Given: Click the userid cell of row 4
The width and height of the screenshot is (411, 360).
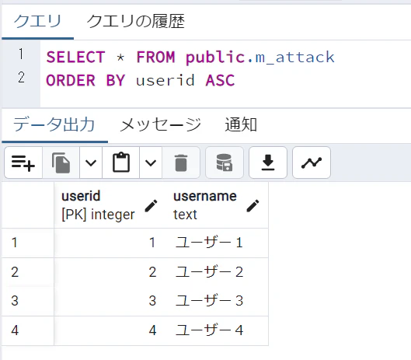Looking at the screenshot, I should point(110,330).
